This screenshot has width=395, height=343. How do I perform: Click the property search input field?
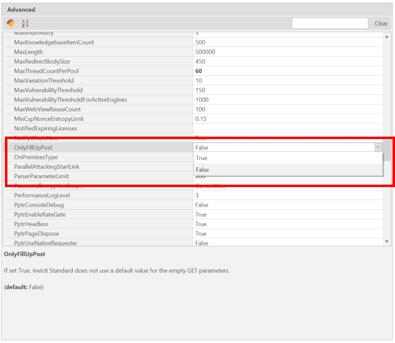pyautogui.click(x=330, y=23)
